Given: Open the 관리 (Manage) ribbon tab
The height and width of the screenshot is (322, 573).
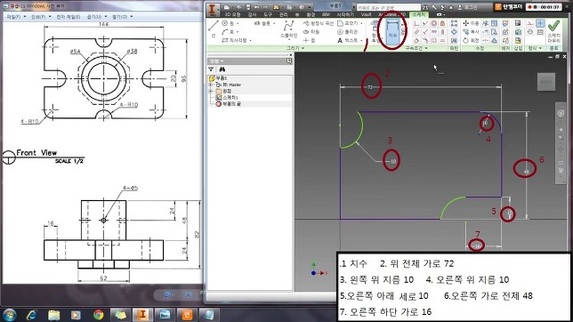Looking at the screenshot, I should tap(283, 14).
